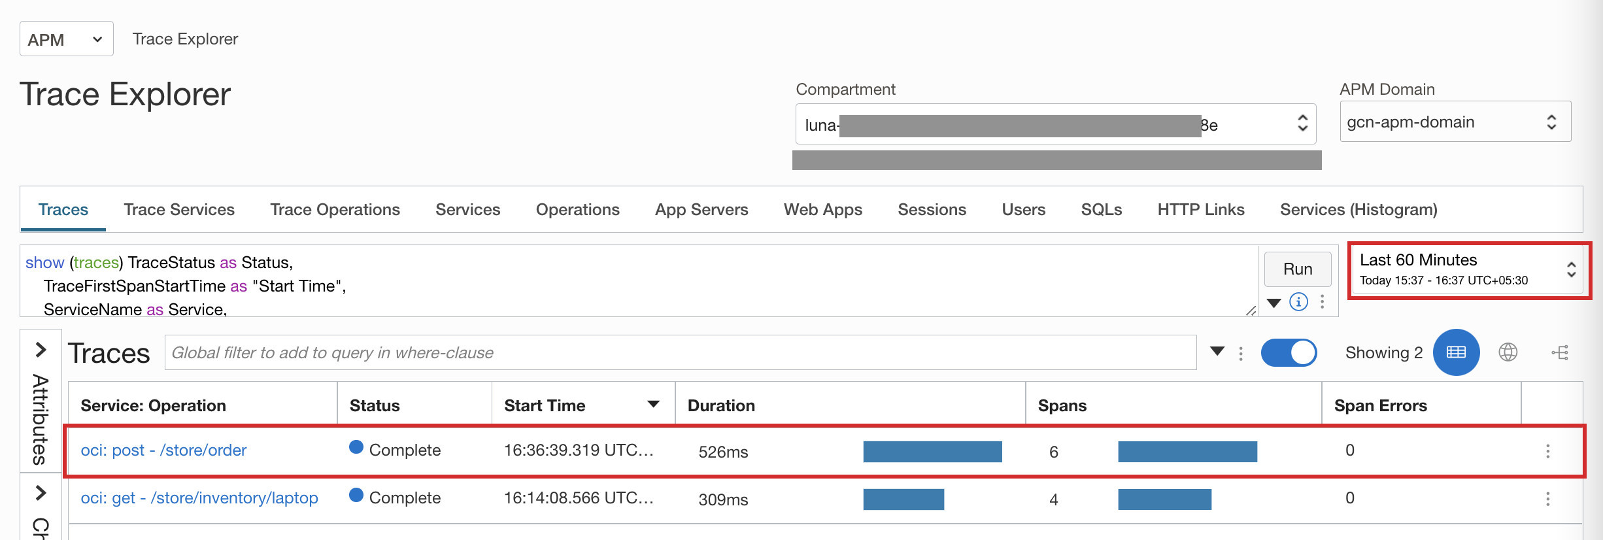Switch to the globe map view
Screen dimensions: 1603x540
[1508, 352]
